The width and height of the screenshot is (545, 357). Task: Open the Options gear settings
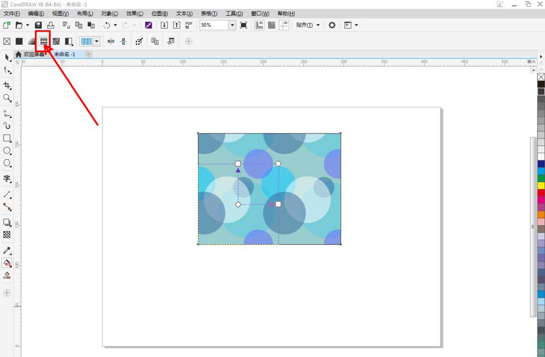pos(332,25)
